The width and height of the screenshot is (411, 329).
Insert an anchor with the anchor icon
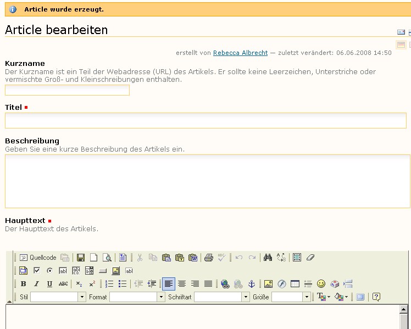tap(252, 284)
